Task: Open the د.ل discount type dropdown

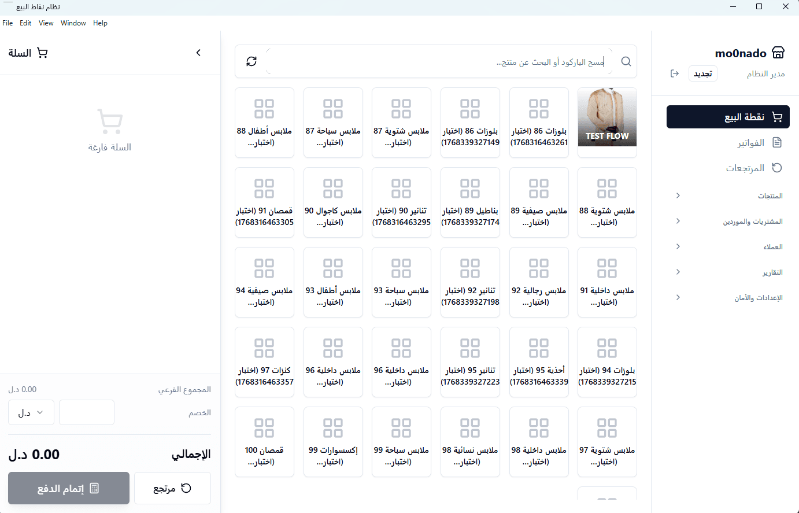Action: point(31,412)
